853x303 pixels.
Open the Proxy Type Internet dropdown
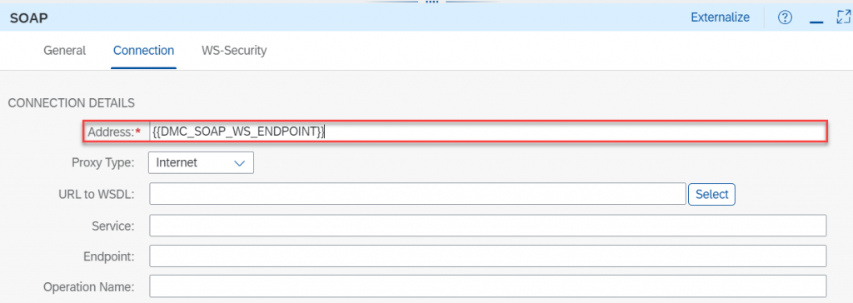201,162
